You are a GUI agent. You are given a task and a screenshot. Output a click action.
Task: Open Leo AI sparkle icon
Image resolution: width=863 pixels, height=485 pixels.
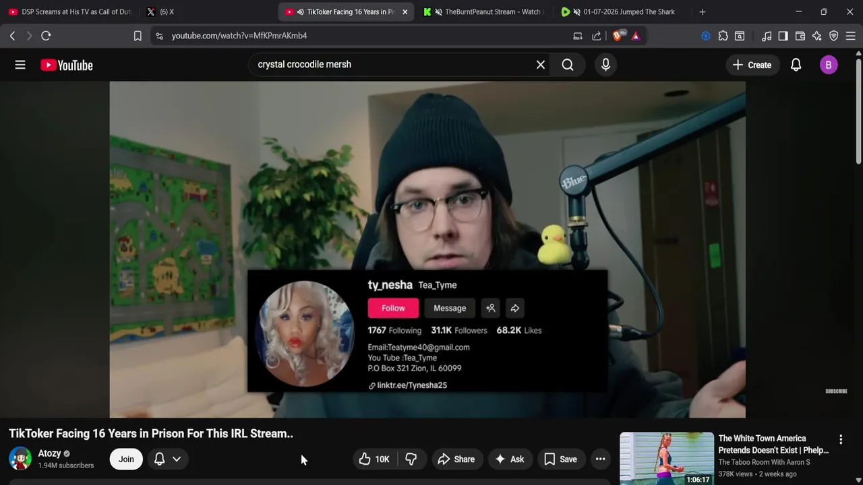pyautogui.click(x=817, y=36)
